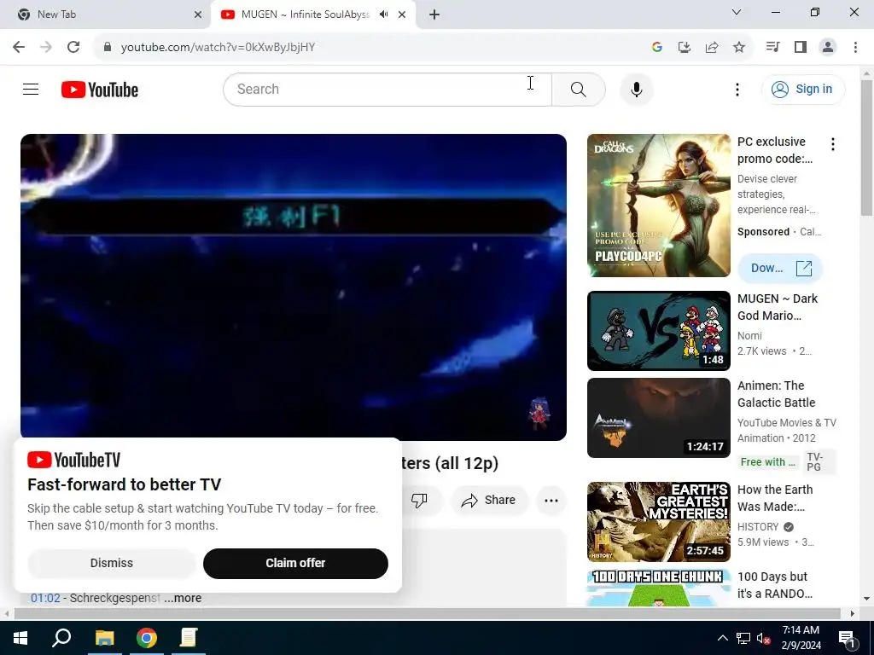Open Chrome three-dot menu
Image resolution: width=874 pixels, height=655 pixels.
855,47
